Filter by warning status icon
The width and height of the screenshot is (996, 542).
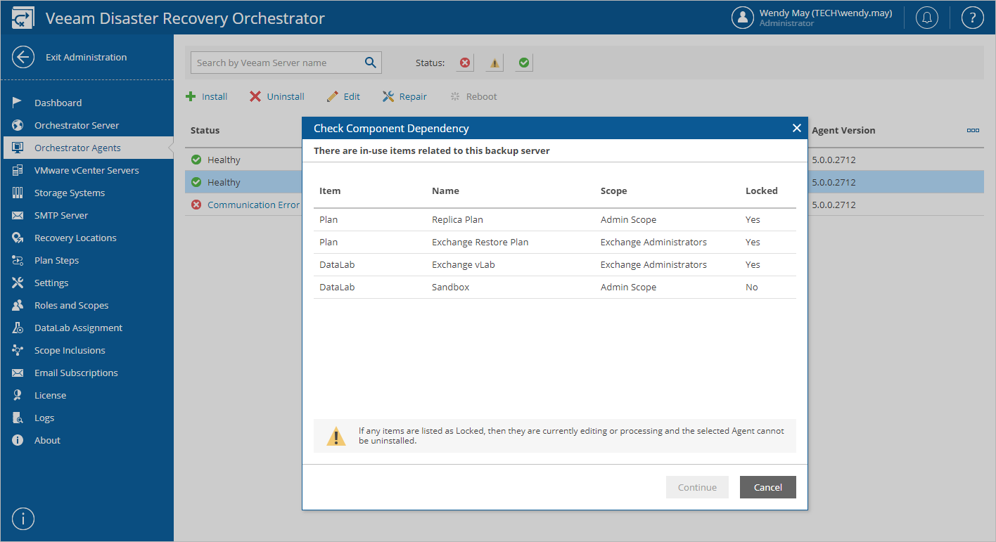coord(494,63)
